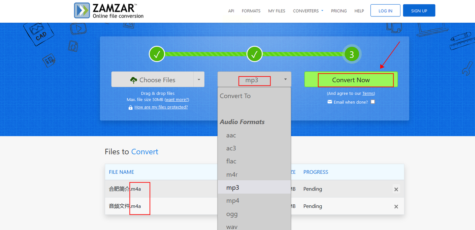Click step two green checkmark circle
Viewport: 475px width, 230px height.
click(x=254, y=54)
